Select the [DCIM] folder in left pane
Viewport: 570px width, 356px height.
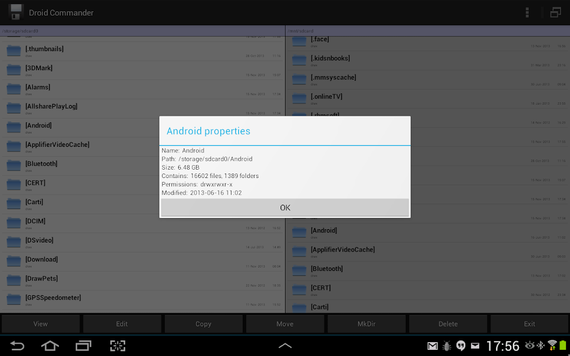pos(142,224)
